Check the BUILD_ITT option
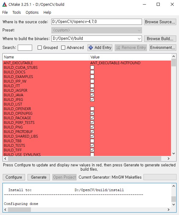Screen dimensions: 179x215 pyautogui.click(x=92, y=86)
